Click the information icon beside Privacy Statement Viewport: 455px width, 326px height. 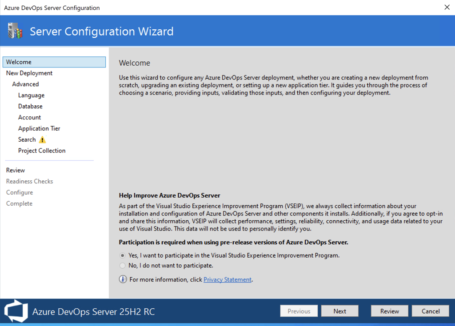tap(123, 279)
